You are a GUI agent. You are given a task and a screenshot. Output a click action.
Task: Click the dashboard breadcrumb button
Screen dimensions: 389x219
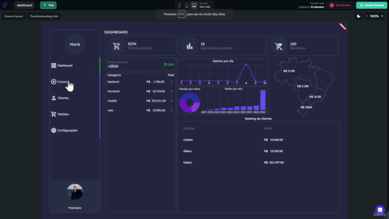tap(24, 5)
